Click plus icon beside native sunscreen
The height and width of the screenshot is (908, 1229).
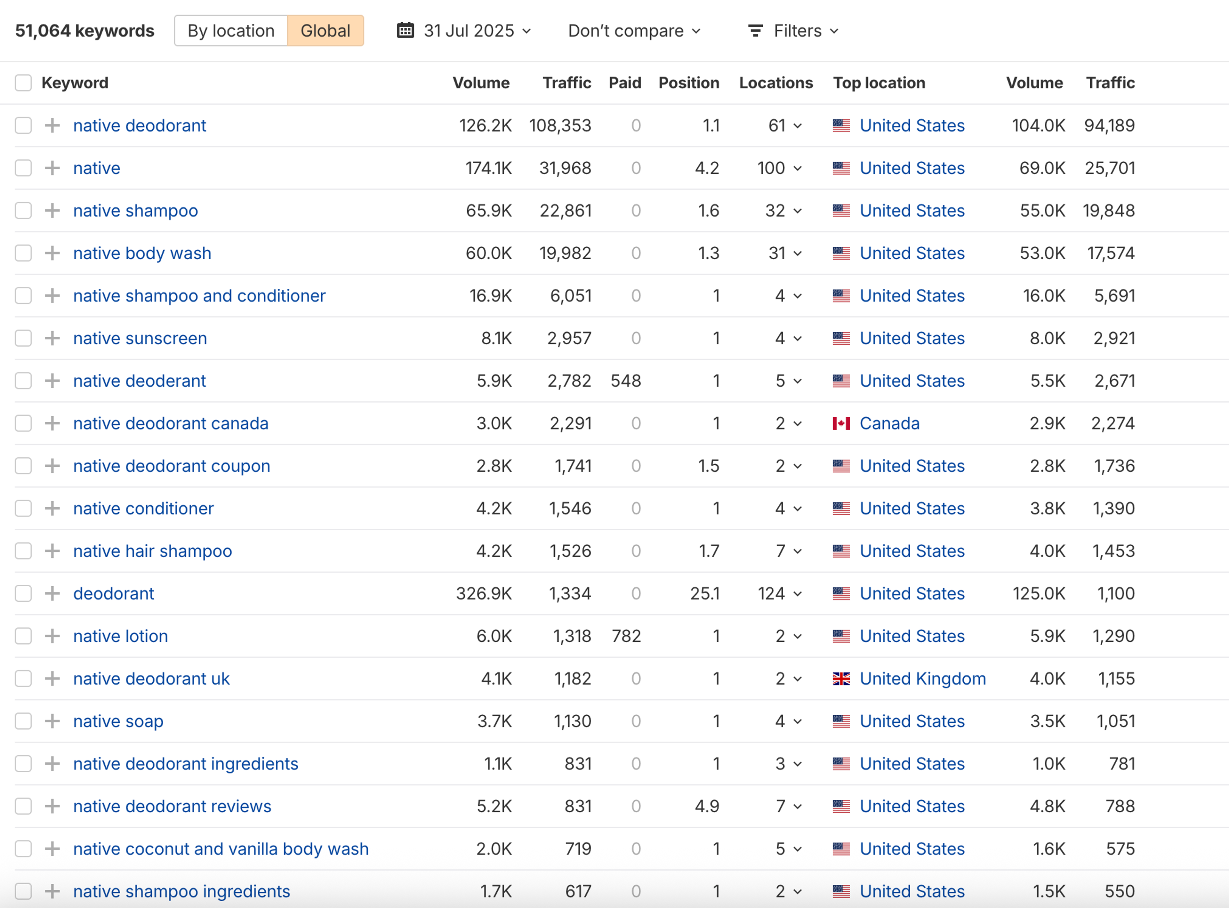point(52,338)
